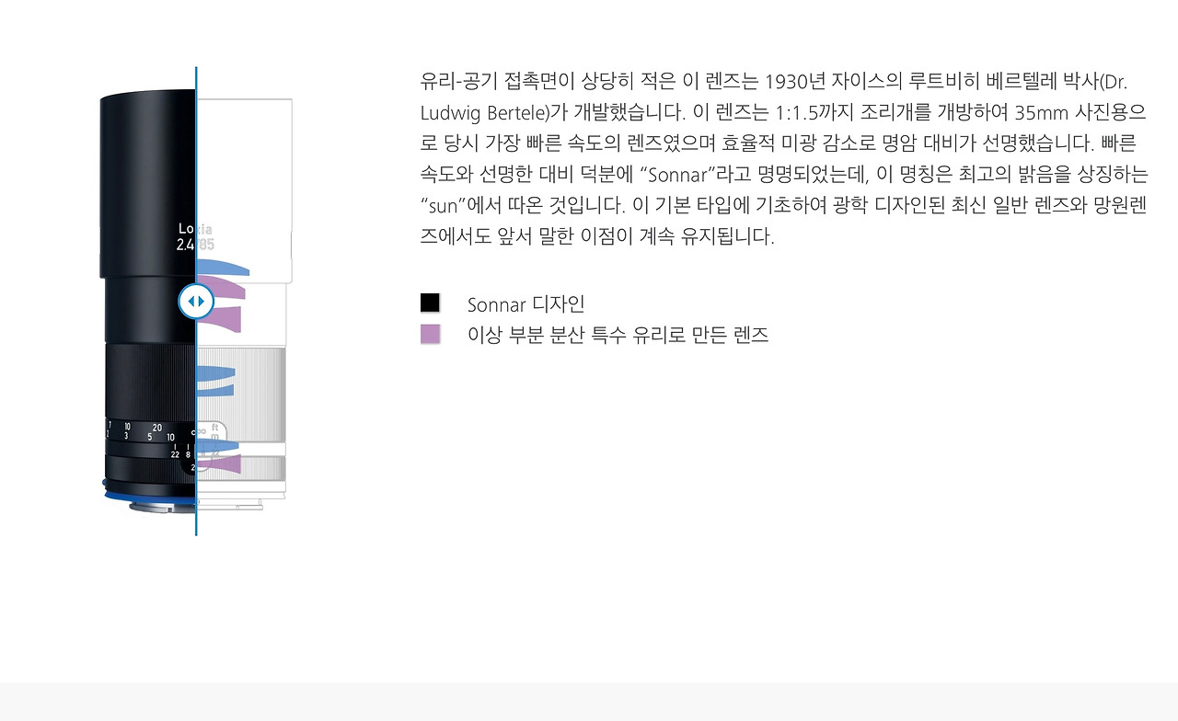
Task: Click the Sonnar 디자인 legend label
Action: pyautogui.click(x=525, y=304)
